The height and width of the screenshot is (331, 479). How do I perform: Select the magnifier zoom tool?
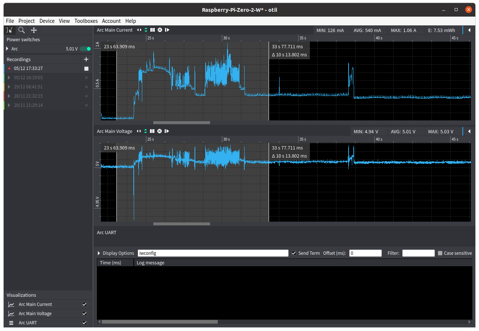22,30
